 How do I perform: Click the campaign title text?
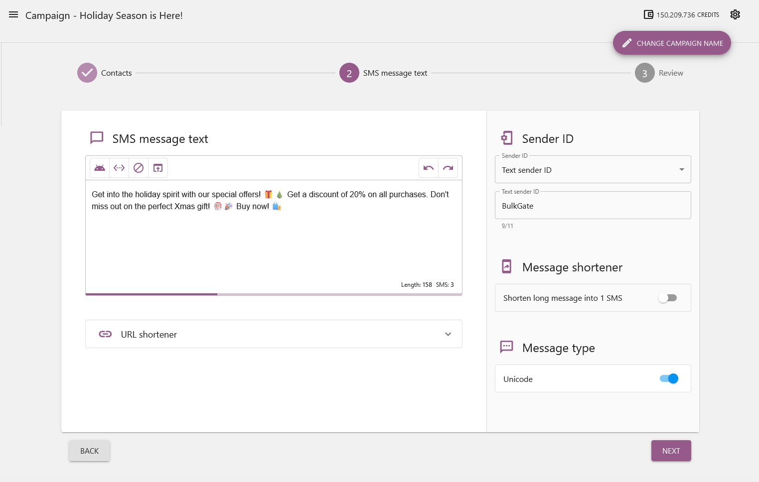tap(104, 15)
